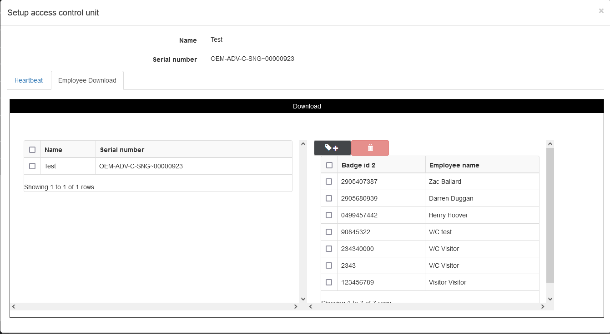Sort by Employee name column header

(454, 165)
